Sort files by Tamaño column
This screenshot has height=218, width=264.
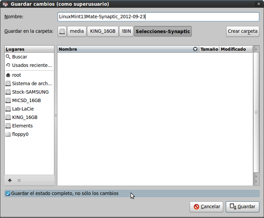(x=209, y=49)
